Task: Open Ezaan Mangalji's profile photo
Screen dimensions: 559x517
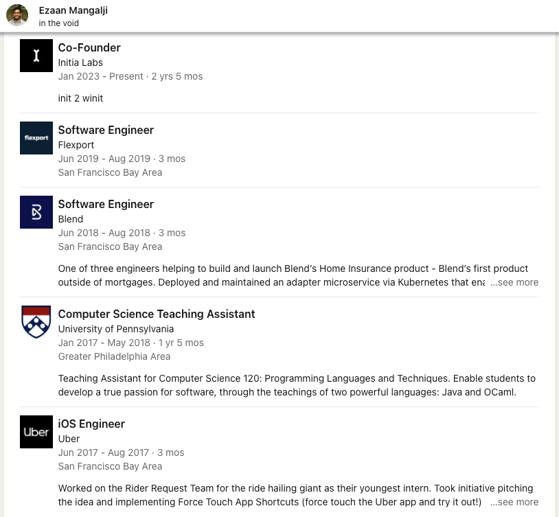Action: (x=17, y=15)
